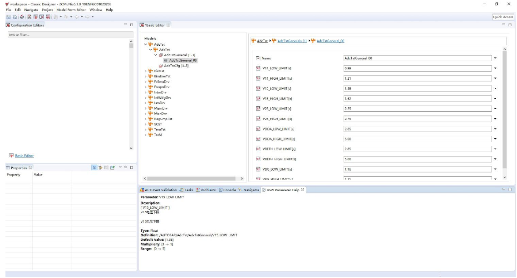
Task: Pin the Properties view to selection
Action: 113,168
